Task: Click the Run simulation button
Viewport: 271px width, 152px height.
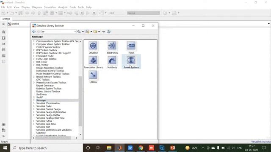Action: click(x=82, y=13)
